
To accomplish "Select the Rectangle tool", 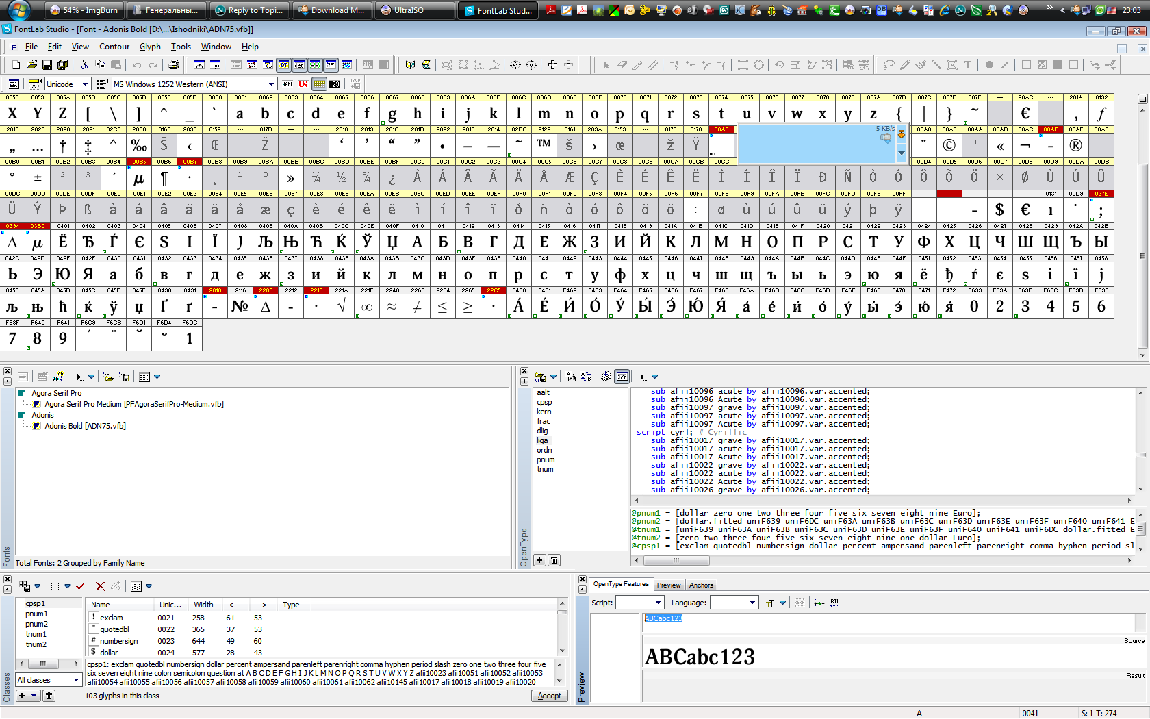I will point(743,65).
